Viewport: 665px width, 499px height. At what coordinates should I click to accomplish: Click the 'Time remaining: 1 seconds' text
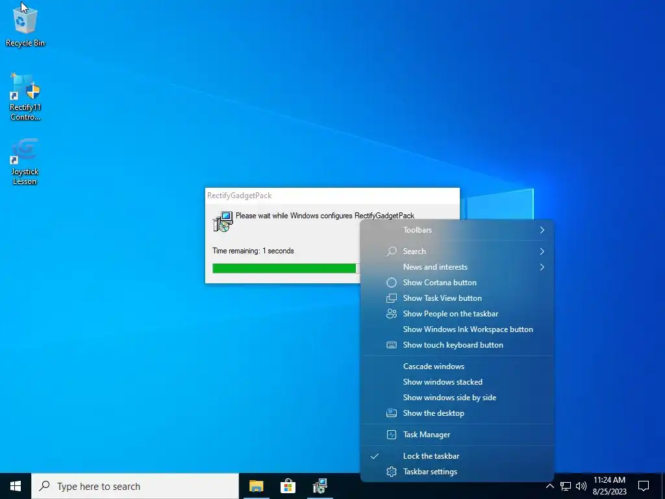click(x=253, y=251)
